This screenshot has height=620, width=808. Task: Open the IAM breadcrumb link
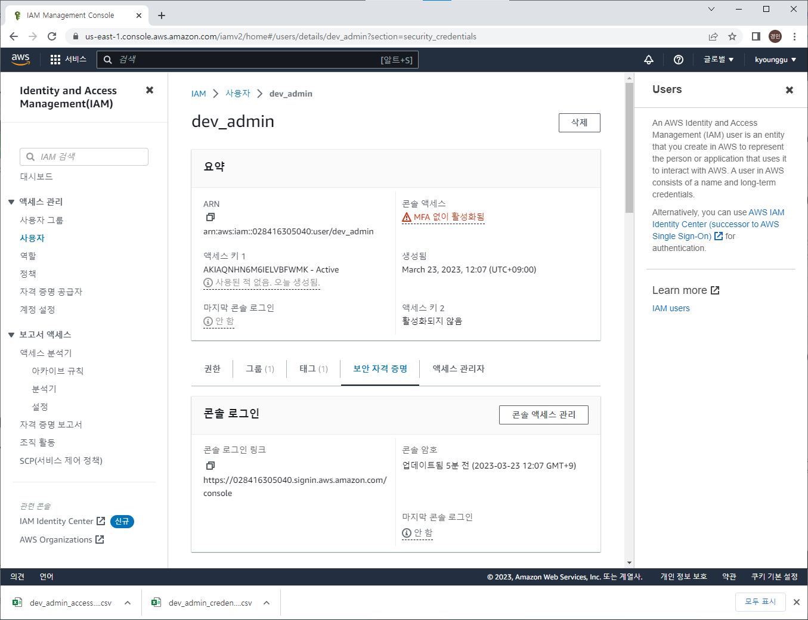[x=199, y=94]
